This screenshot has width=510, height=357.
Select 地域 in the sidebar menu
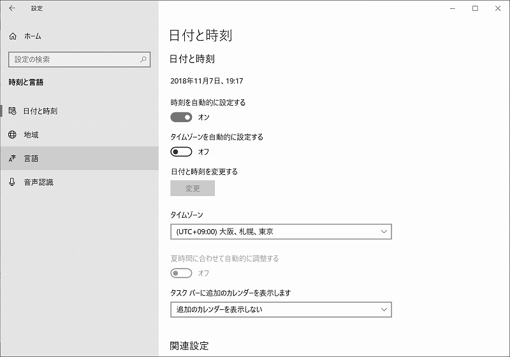(x=31, y=134)
